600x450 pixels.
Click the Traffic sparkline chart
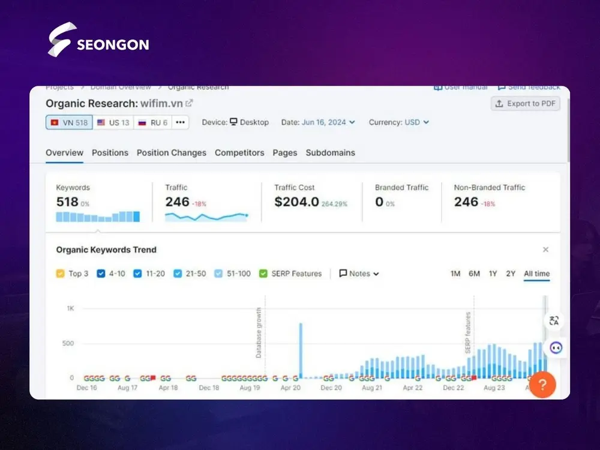click(206, 217)
